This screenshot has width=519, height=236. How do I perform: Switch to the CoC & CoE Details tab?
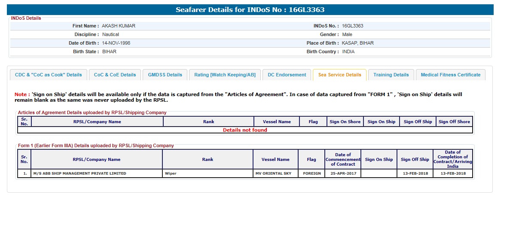115,75
